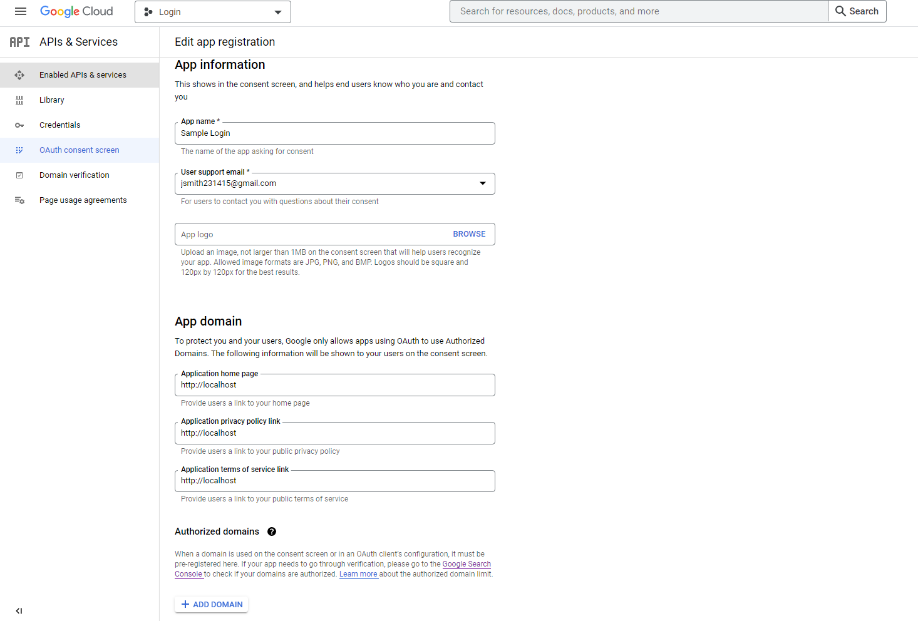The width and height of the screenshot is (918, 621).
Task: Open the Learn more link
Action: click(358, 574)
